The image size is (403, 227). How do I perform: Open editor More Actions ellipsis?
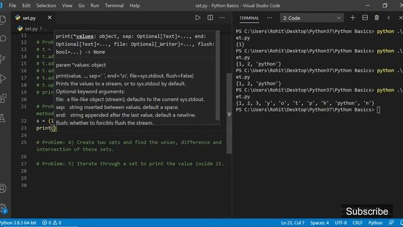(222, 18)
